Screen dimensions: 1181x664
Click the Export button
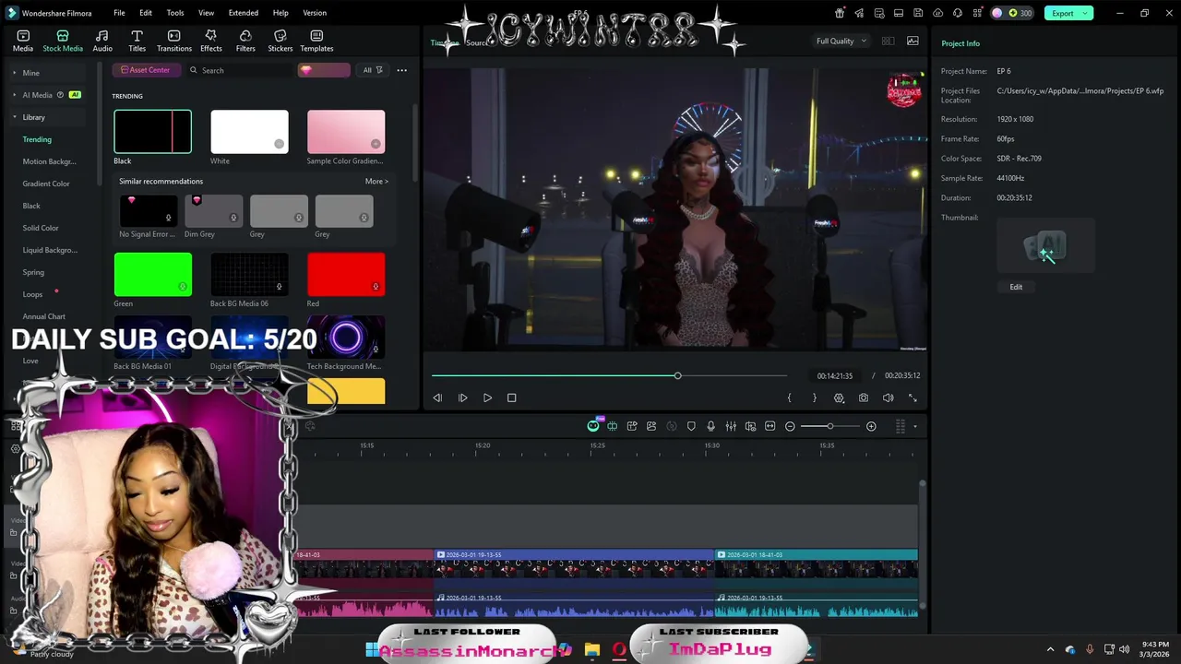click(x=1068, y=13)
